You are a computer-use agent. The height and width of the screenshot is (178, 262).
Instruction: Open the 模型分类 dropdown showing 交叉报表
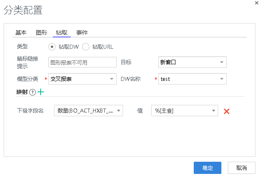(82, 79)
